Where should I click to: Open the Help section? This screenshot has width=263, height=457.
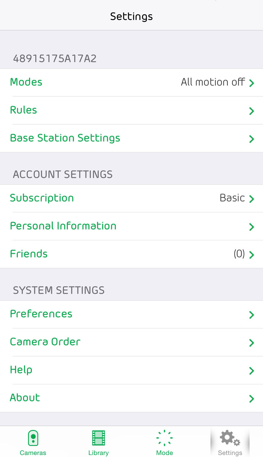click(x=21, y=370)
